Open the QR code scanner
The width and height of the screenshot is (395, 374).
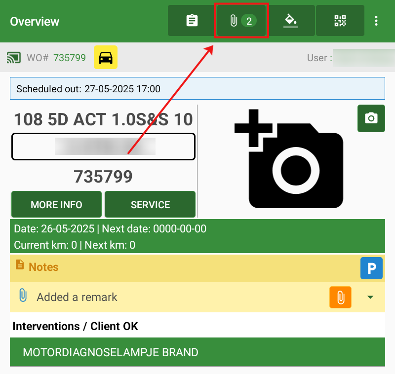(x=340, y=21)
